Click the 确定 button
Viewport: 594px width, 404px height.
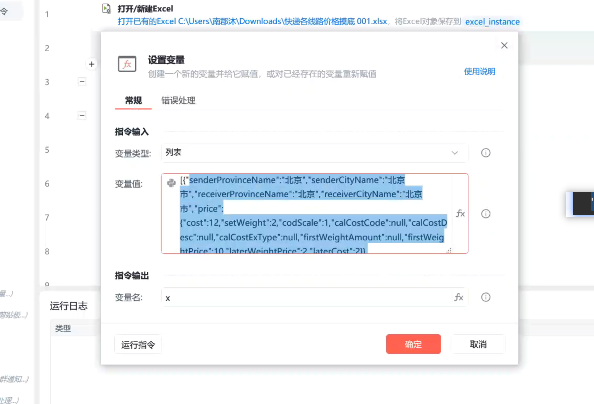pos(413,344)
